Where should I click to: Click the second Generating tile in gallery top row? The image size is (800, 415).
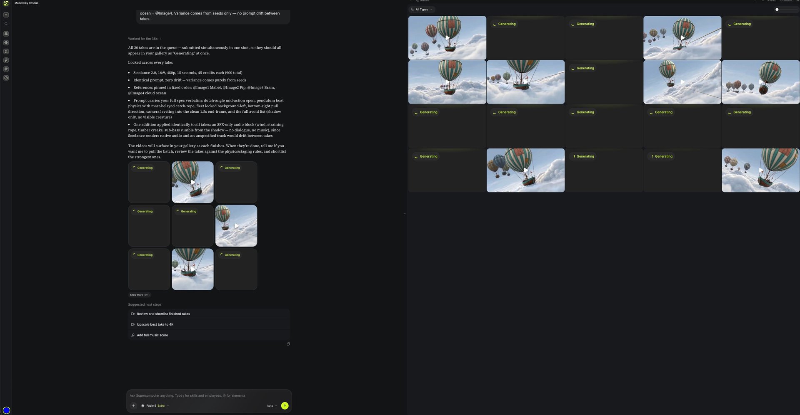(604, 38)
